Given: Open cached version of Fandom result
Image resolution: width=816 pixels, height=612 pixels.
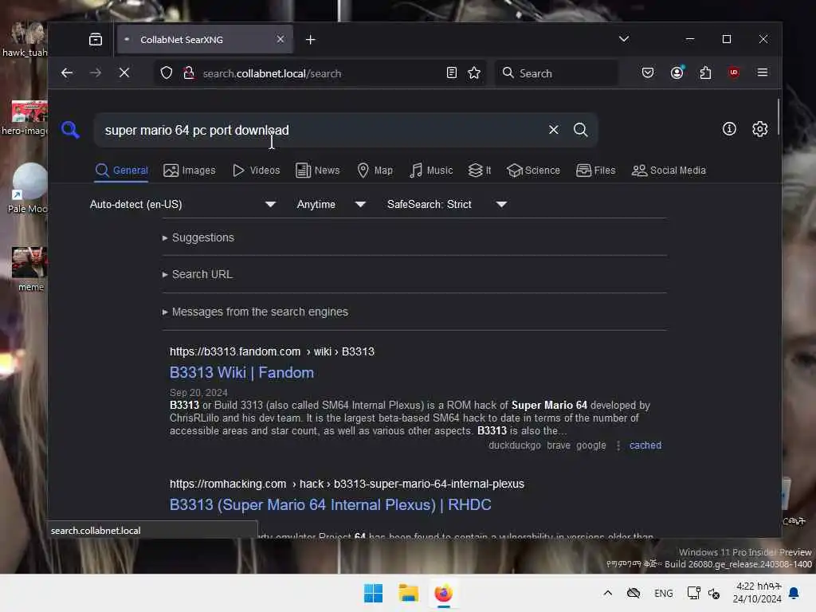Looking at the screenshot, I should click(645, 445).
